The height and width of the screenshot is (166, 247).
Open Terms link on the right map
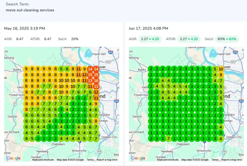tap(215, 160)
